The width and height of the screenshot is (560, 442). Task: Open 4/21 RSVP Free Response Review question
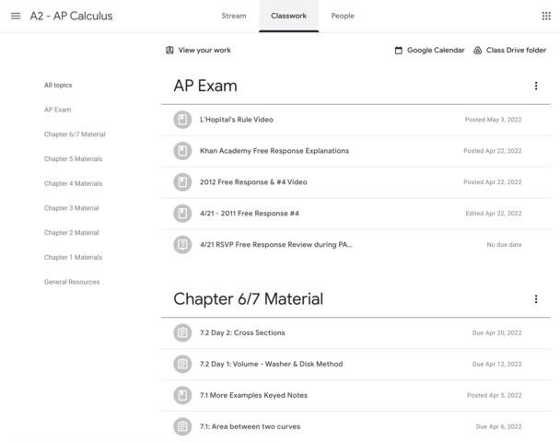click(276, 245)
